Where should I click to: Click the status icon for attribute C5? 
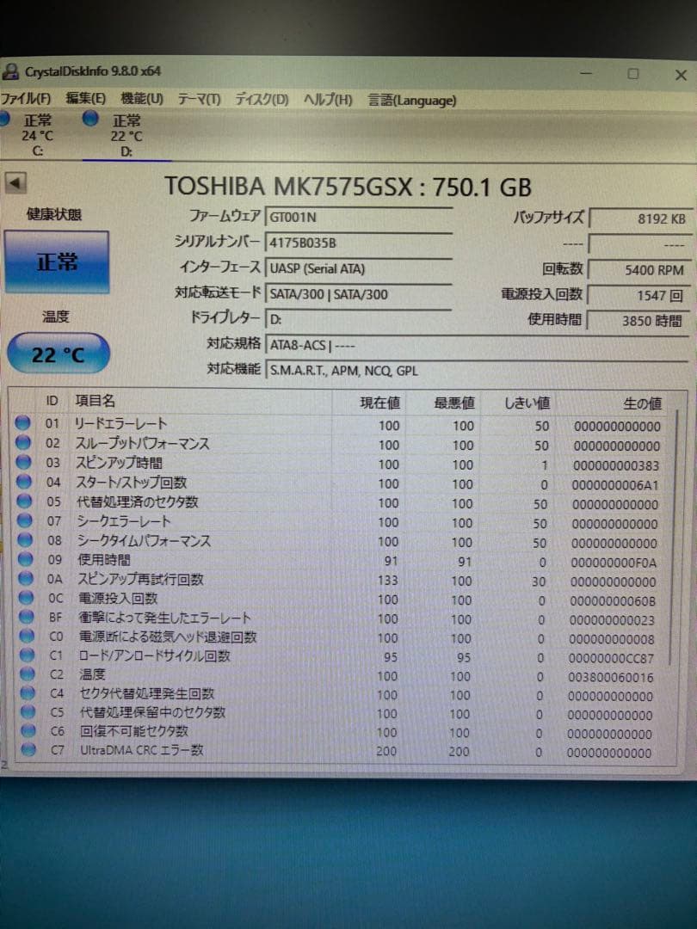click(x=28, y=711)
